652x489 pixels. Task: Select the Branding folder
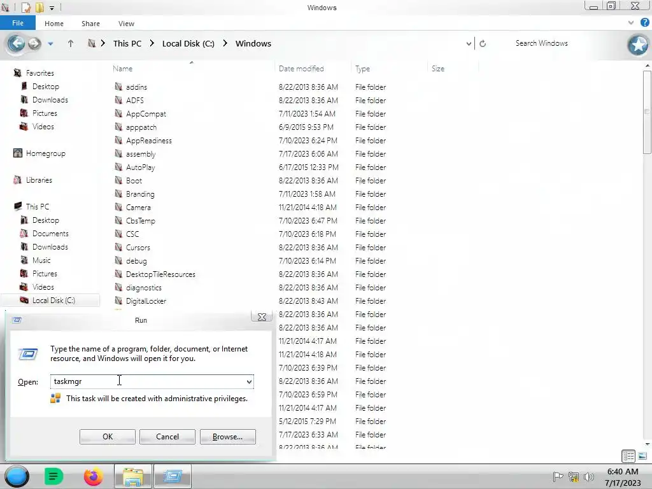click(140, 194)
